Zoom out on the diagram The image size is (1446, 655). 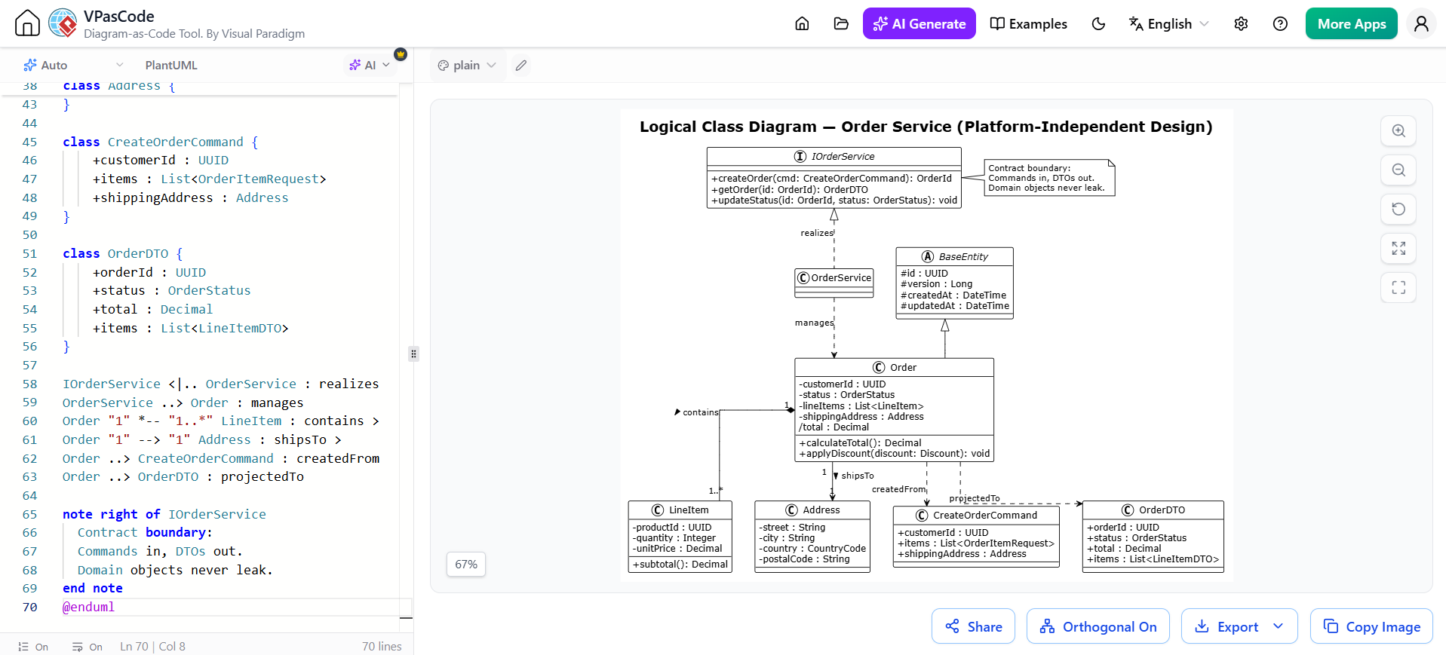(x=1398, y=170)
